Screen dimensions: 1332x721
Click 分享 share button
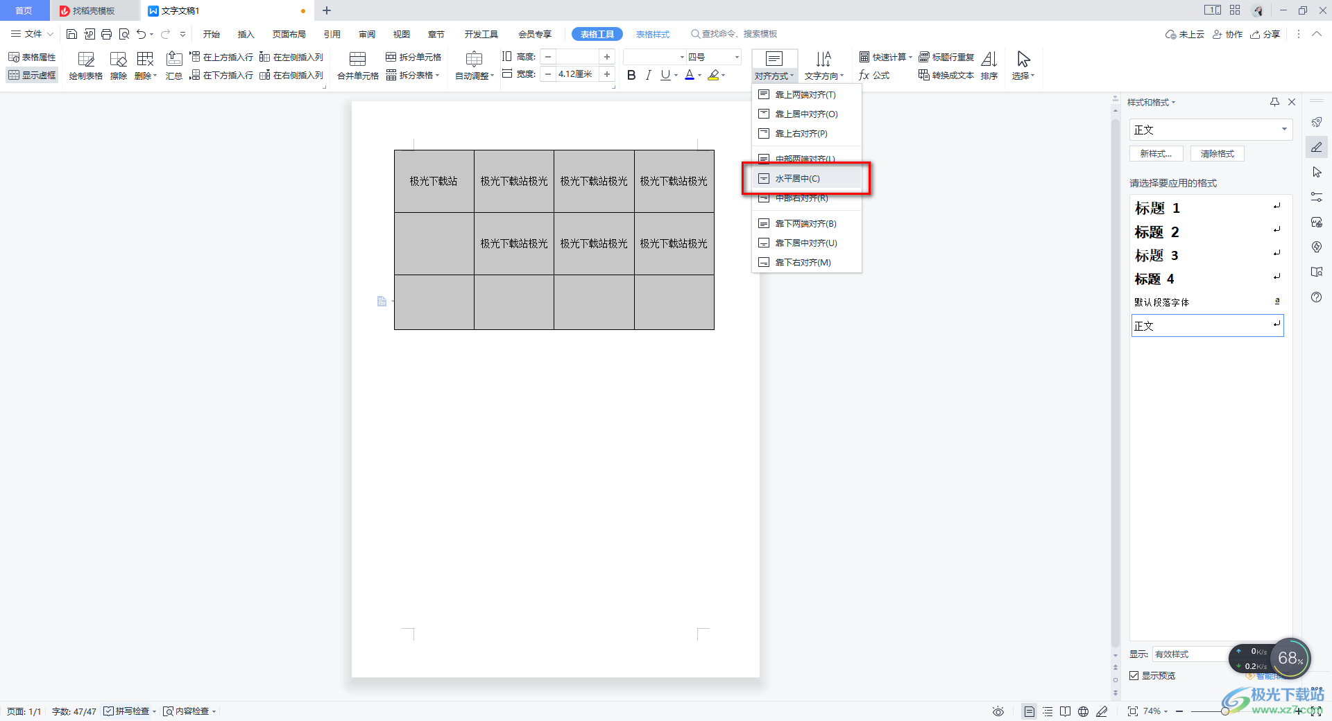pos(1265,34)
